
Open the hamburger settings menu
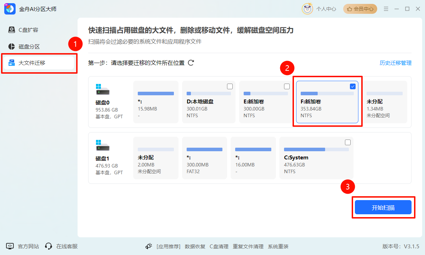(386, 9)
